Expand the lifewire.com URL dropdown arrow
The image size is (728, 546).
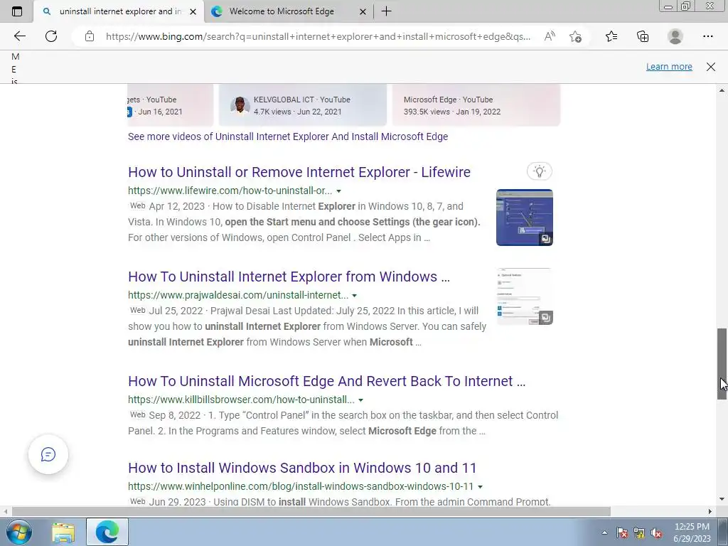click(x=338, y=191)
